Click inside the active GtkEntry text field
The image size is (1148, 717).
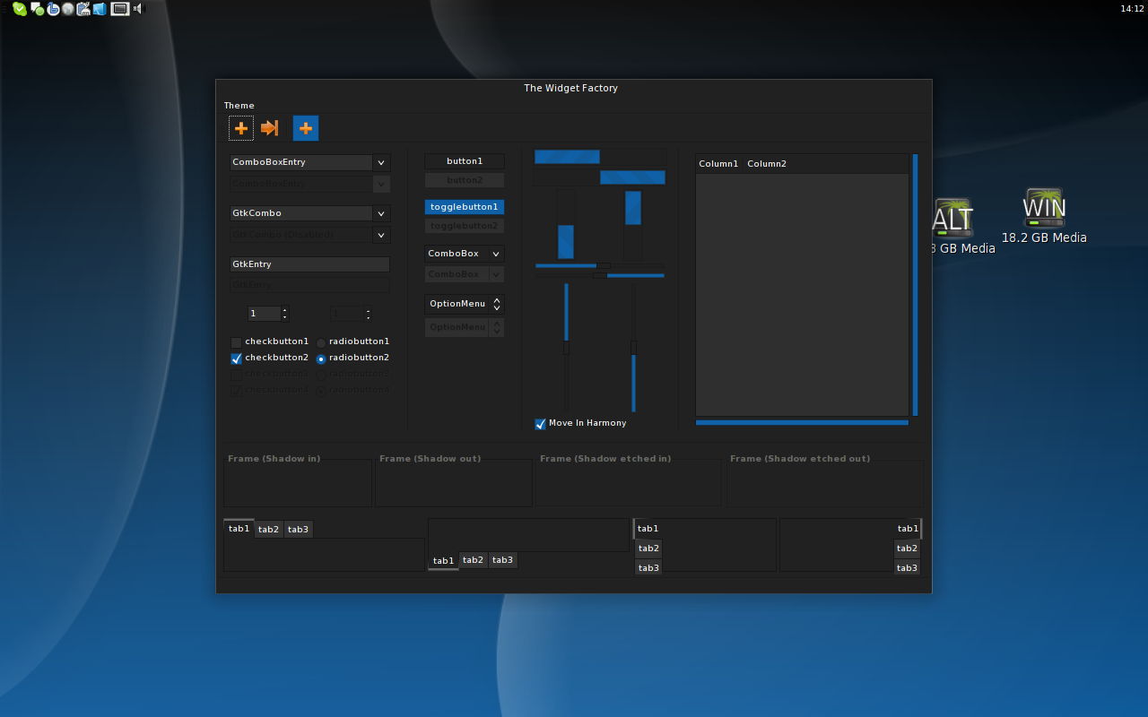309,264
